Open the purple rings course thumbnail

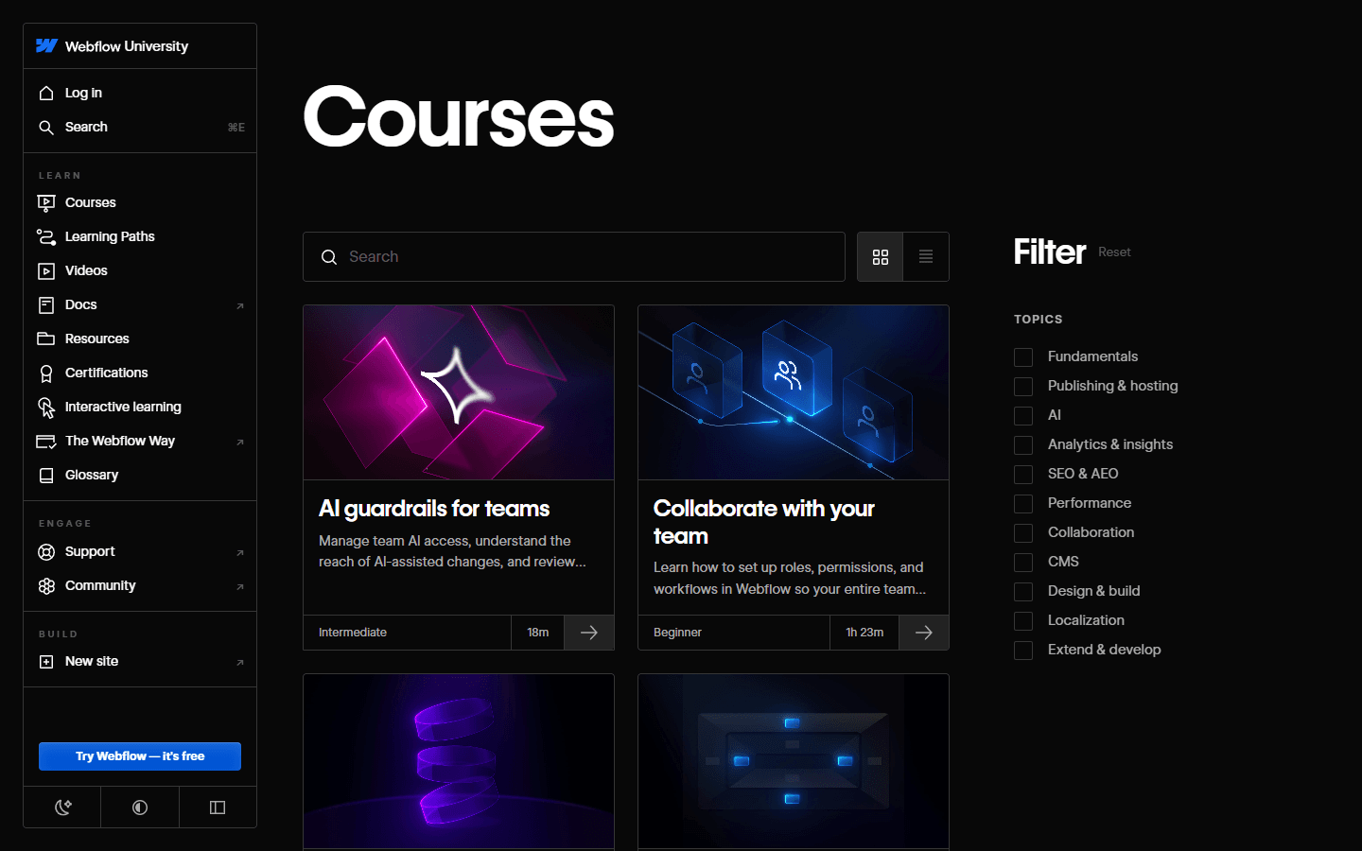point(459,761)
